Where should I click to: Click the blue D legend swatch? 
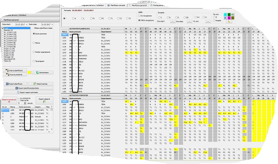[225, 18]
